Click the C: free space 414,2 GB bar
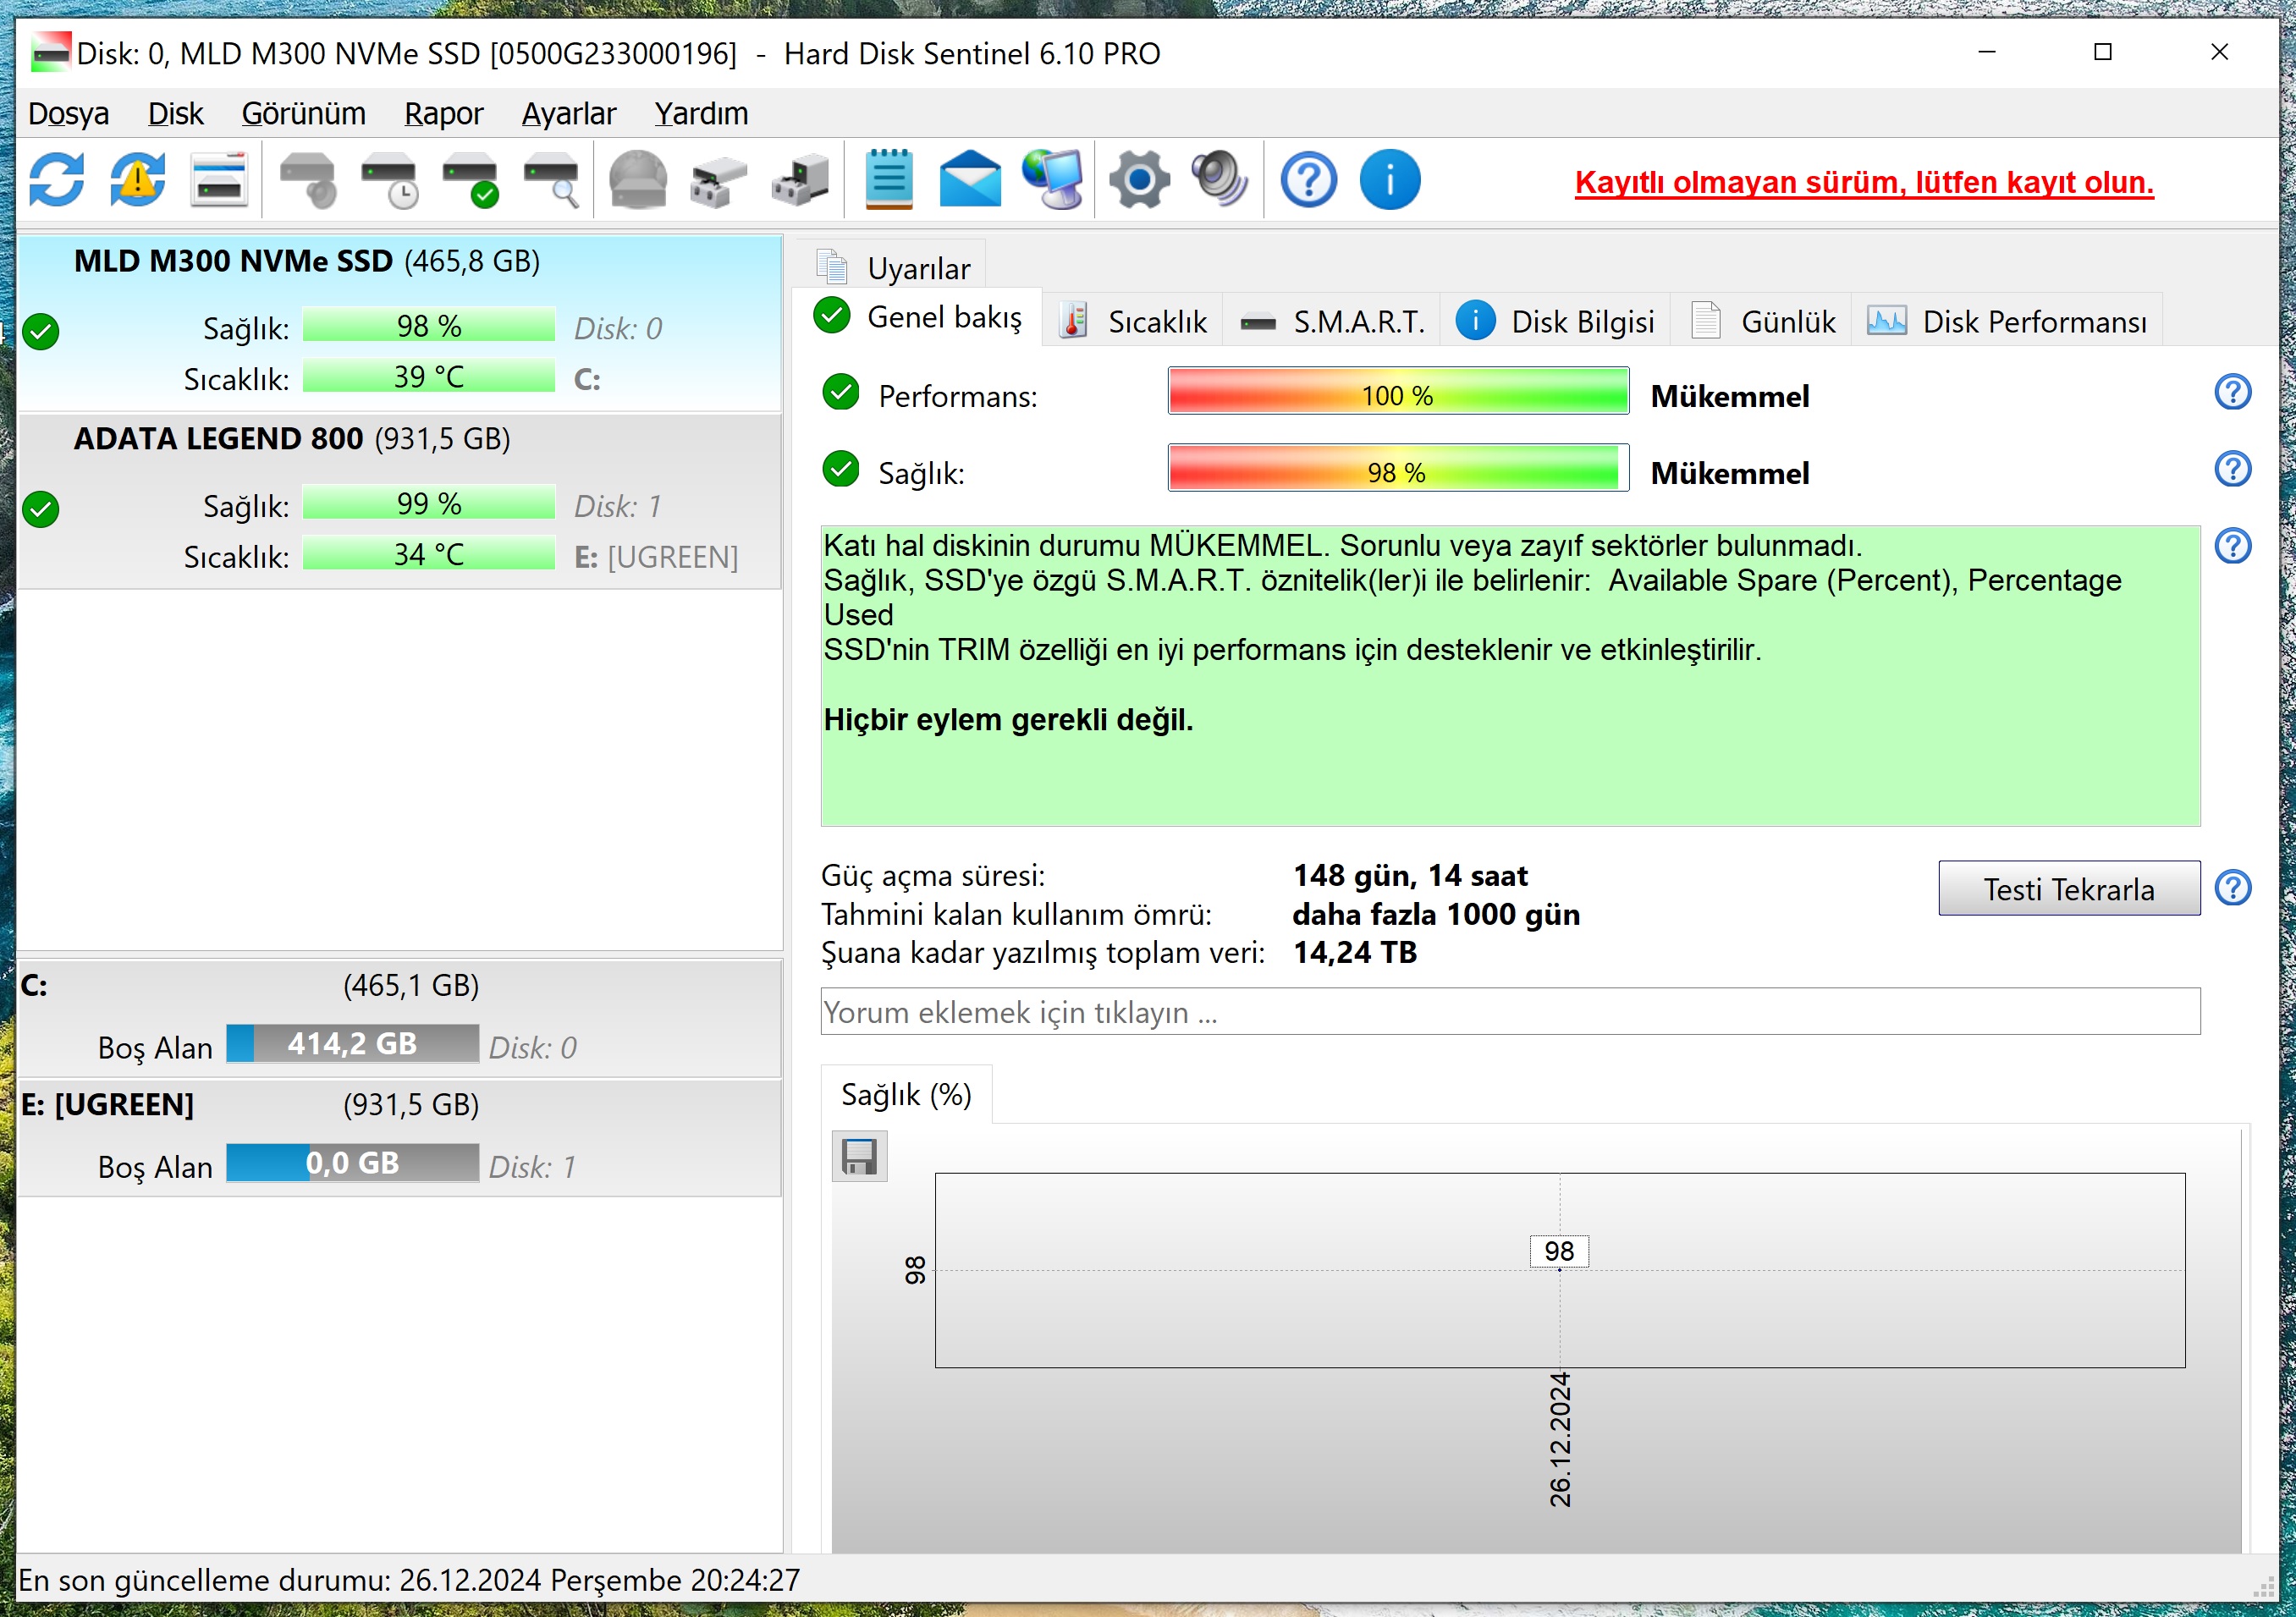2296x1617 pixels. pos(352,1044)
